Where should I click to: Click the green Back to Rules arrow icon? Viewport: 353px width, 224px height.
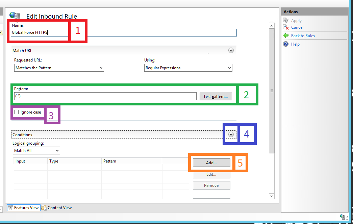pos(286,35)
